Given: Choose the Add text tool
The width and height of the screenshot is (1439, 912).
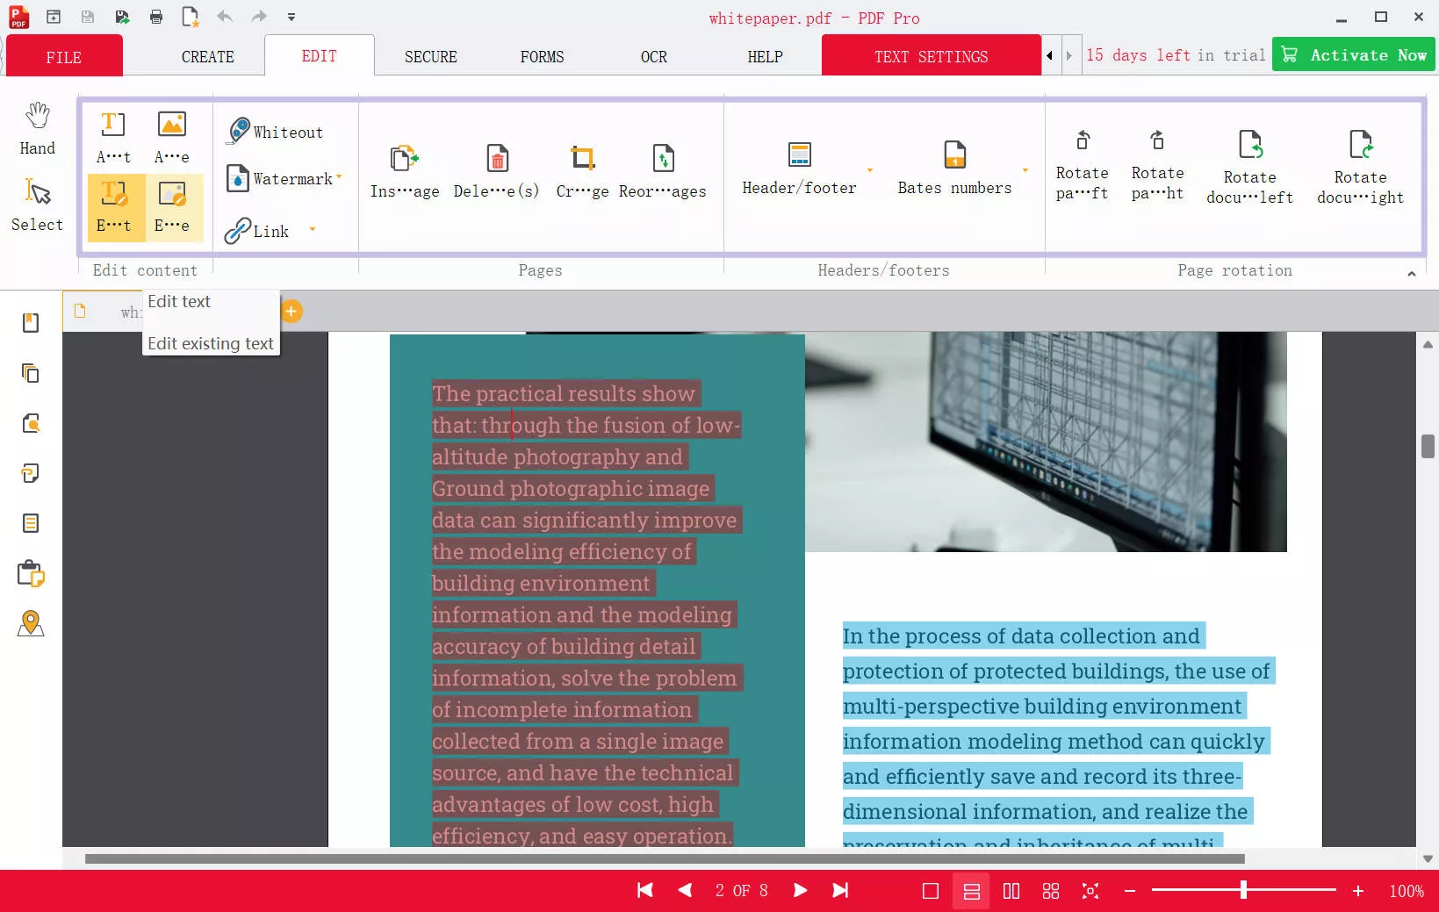Looking at the screenshot, I should [113, 137].
